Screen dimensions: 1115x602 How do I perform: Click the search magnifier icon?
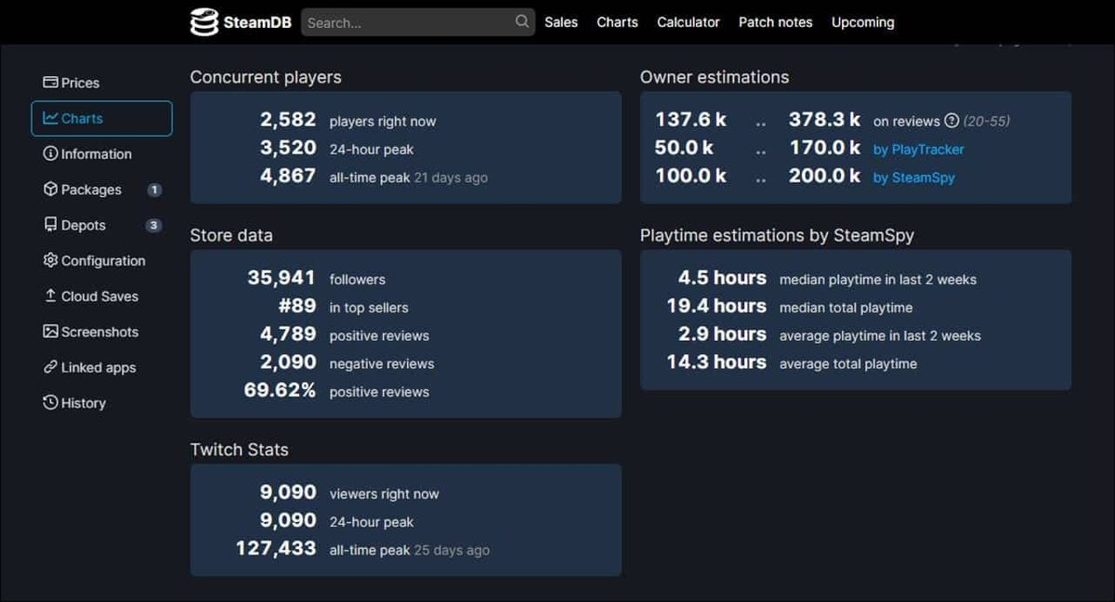coord(522,21)
